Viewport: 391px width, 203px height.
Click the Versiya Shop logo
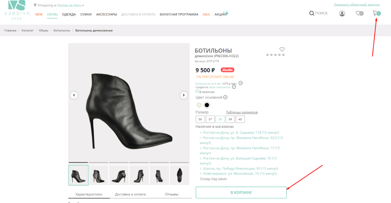point(16,10)
